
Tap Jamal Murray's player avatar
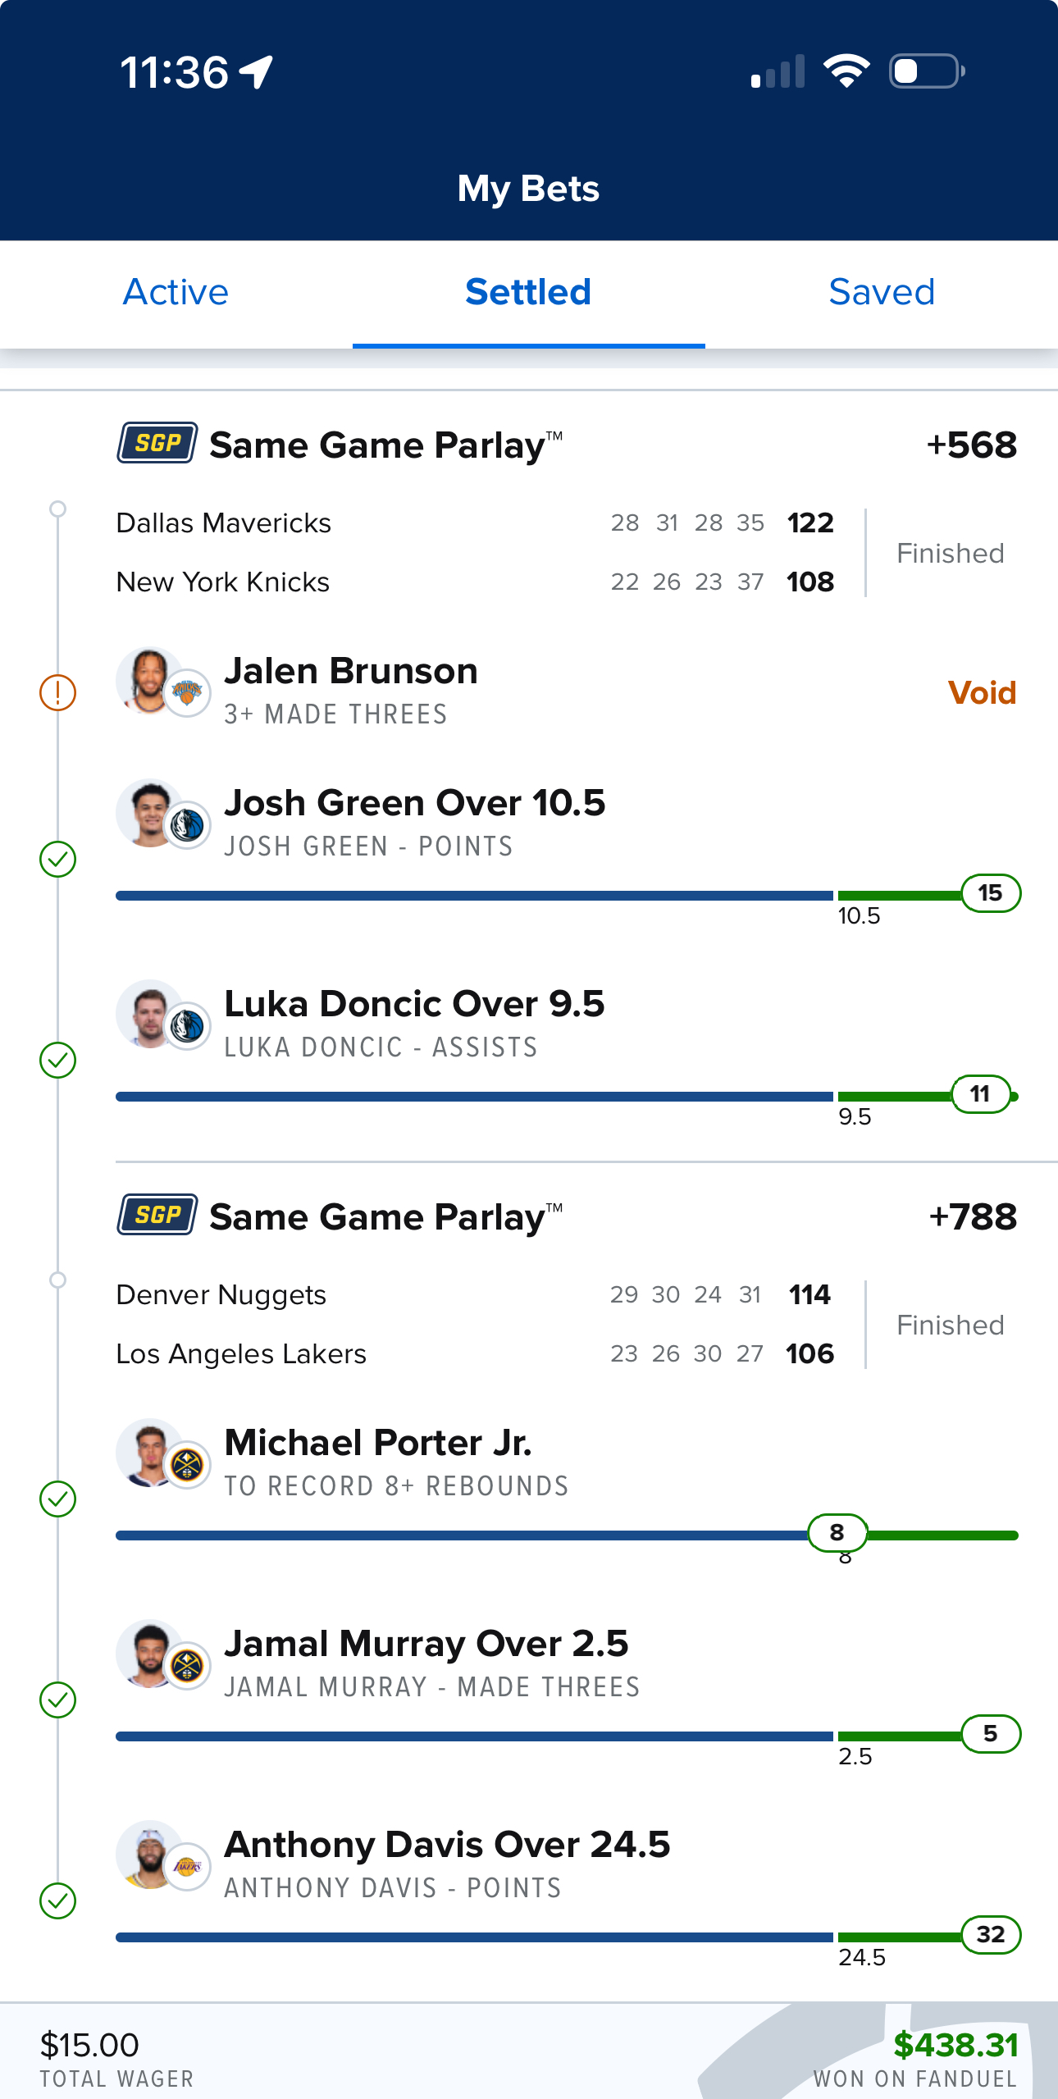point(162,1655)
